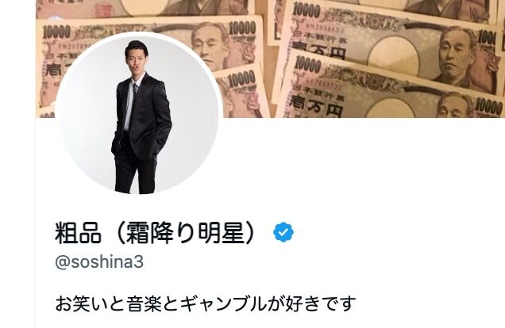505x328 pixels.
Task: Click the 10000 numeral at the banner's bottom-right corner
Action: [488, 107]
